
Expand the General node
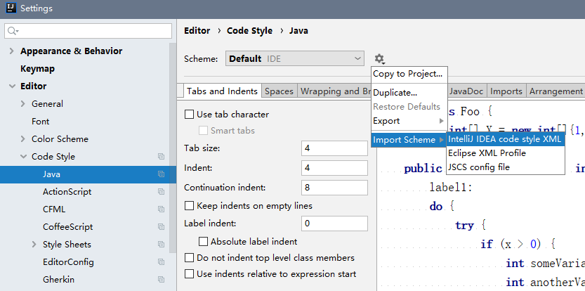23,104
